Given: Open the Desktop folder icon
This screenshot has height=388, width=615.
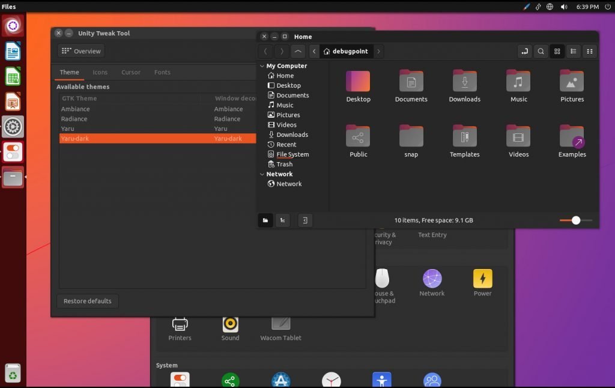Looking at the screenshot, I should [358, 81].
